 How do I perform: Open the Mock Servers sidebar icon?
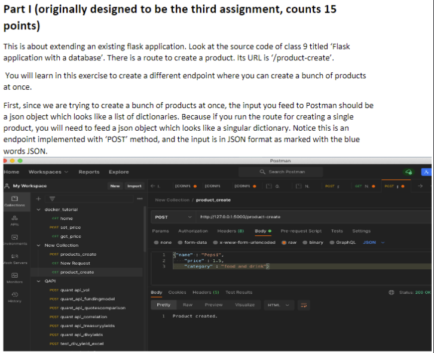tap(15, 259)
